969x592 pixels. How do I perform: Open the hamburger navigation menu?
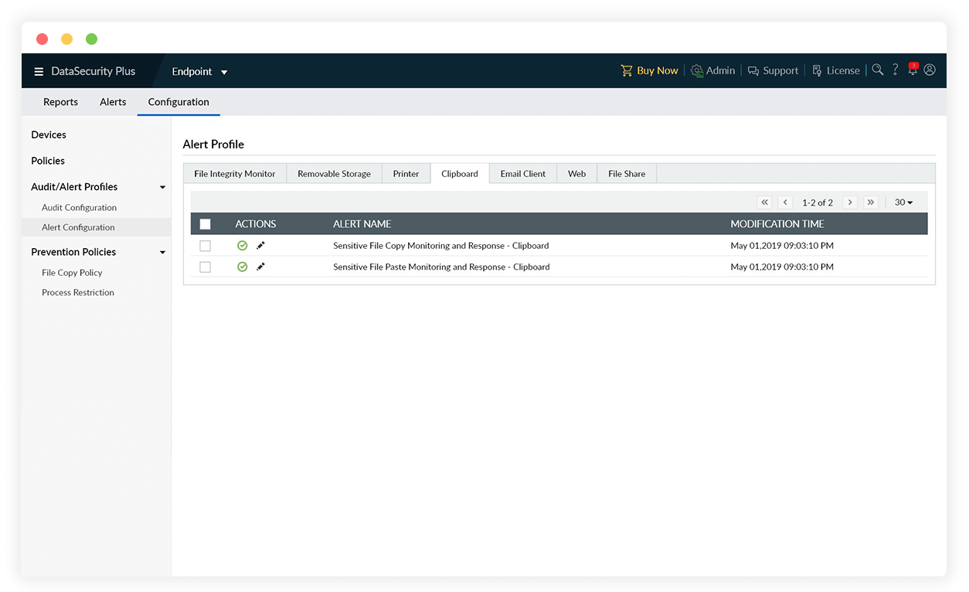[39, 72]
